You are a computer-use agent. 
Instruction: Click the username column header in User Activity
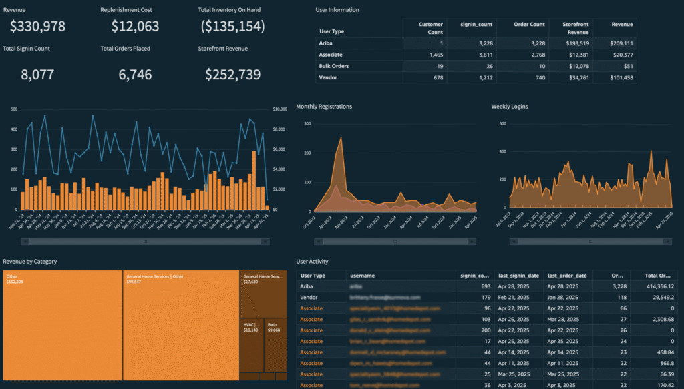361,275
